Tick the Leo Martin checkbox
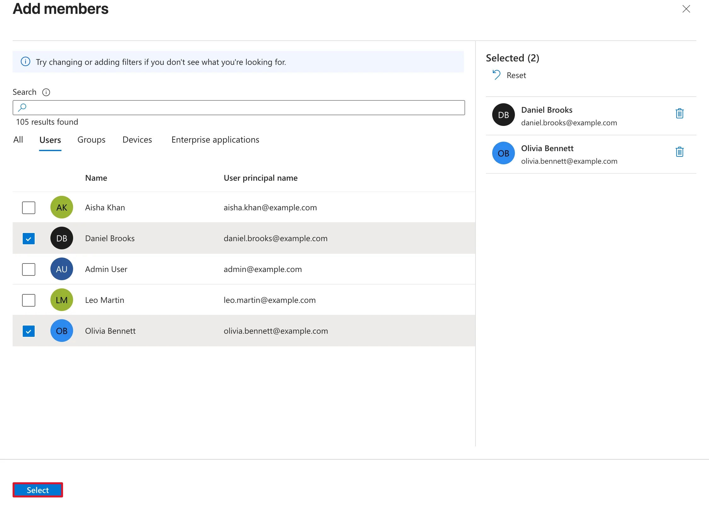 29,300
